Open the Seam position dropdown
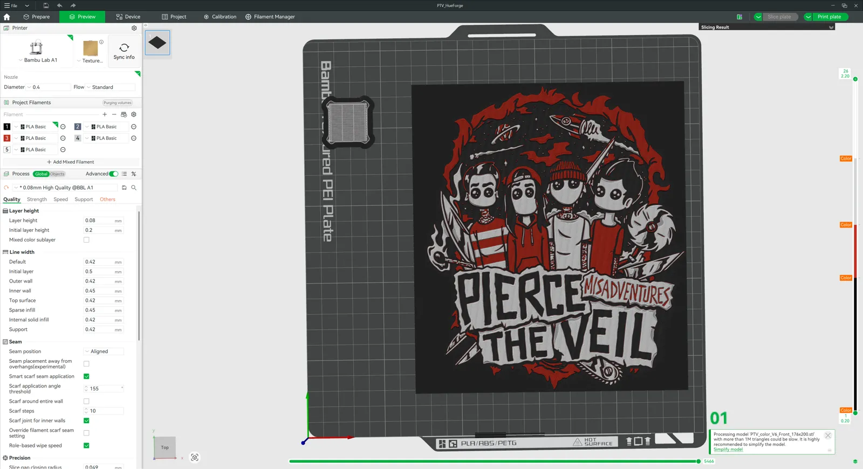 104,351
